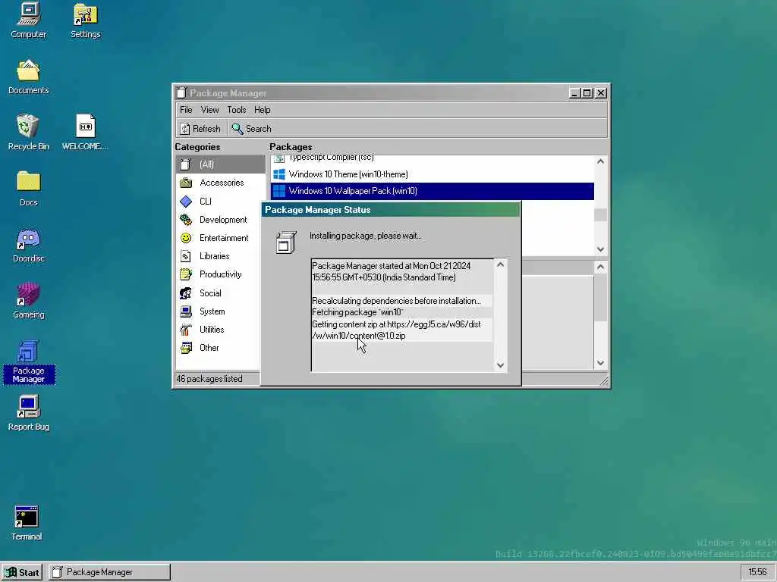
Task: Click the Search toolbar button
Action: click(252, 129)
